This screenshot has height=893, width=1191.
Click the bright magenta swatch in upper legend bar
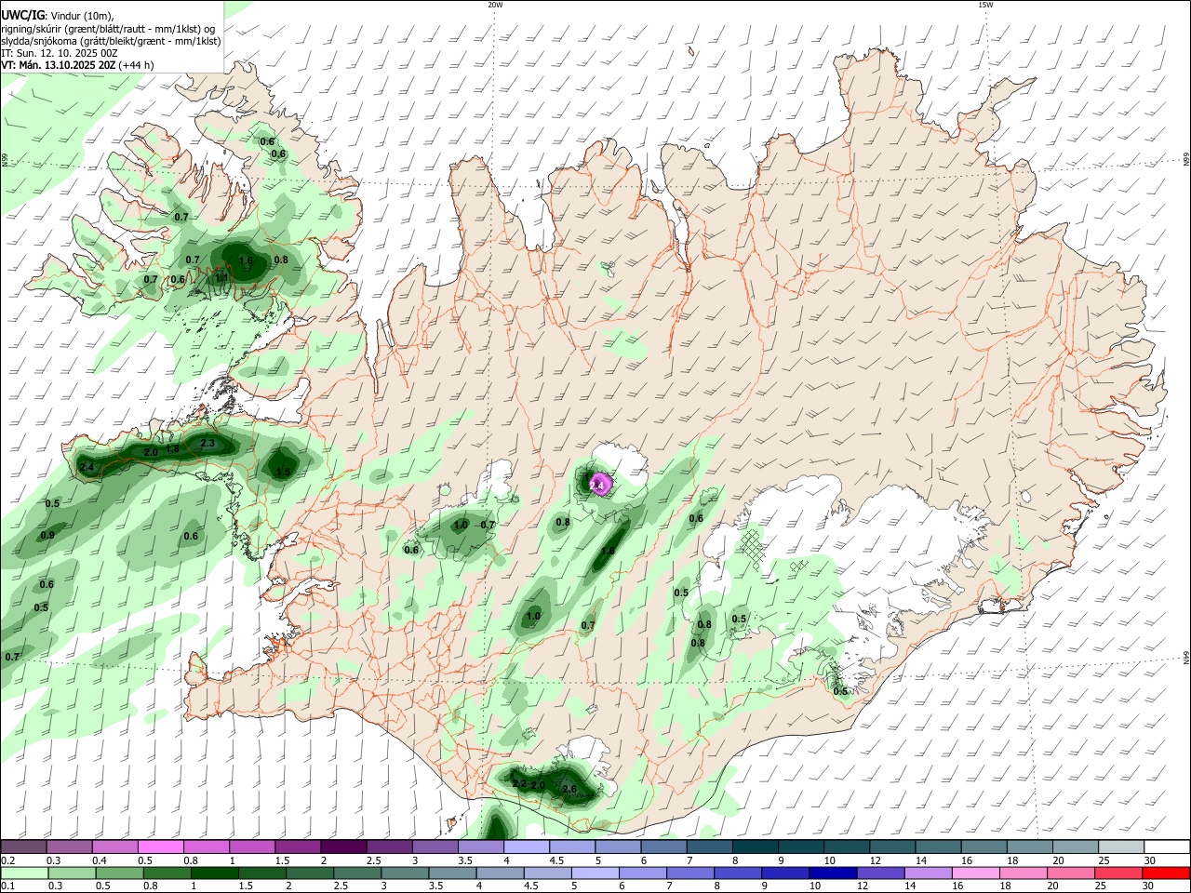coord(160,847)
